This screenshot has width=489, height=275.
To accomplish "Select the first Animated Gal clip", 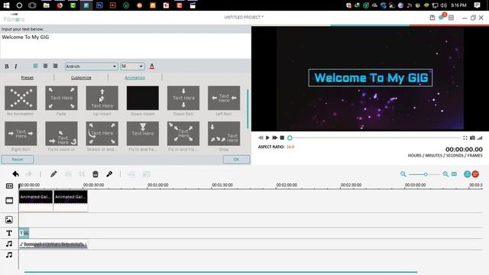I will [x=36, y=197].
